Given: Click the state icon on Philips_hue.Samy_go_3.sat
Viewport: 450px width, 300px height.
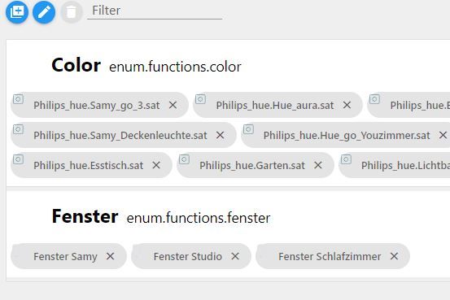Looking at the screenshot, I should coord(18,99).
